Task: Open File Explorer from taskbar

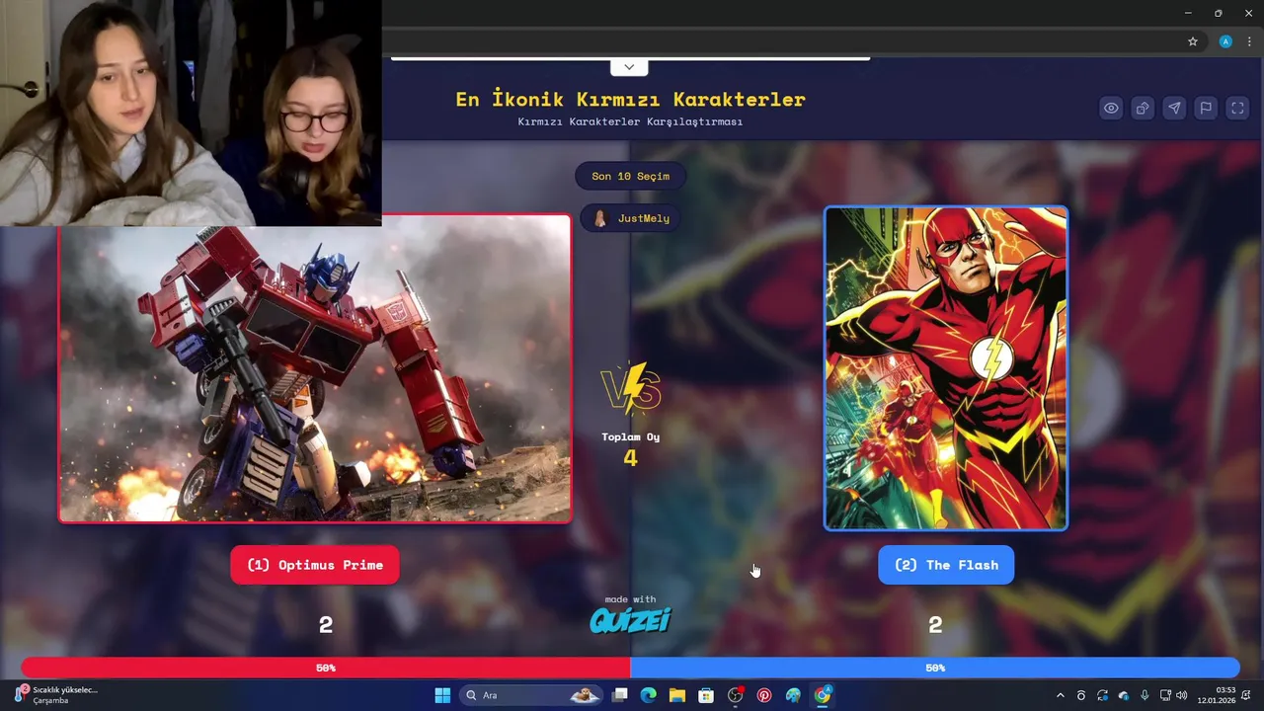Action: pyautogui.click(x=677, y=695)
